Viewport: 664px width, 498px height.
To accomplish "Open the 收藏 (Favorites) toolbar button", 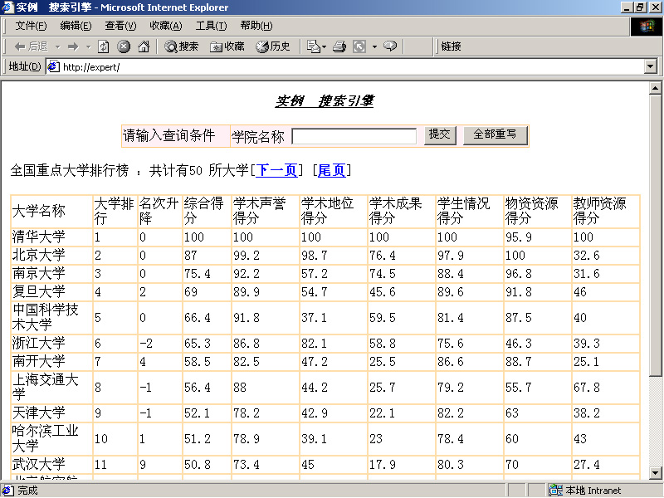I will pyautogui.click(x=227, y=46).
